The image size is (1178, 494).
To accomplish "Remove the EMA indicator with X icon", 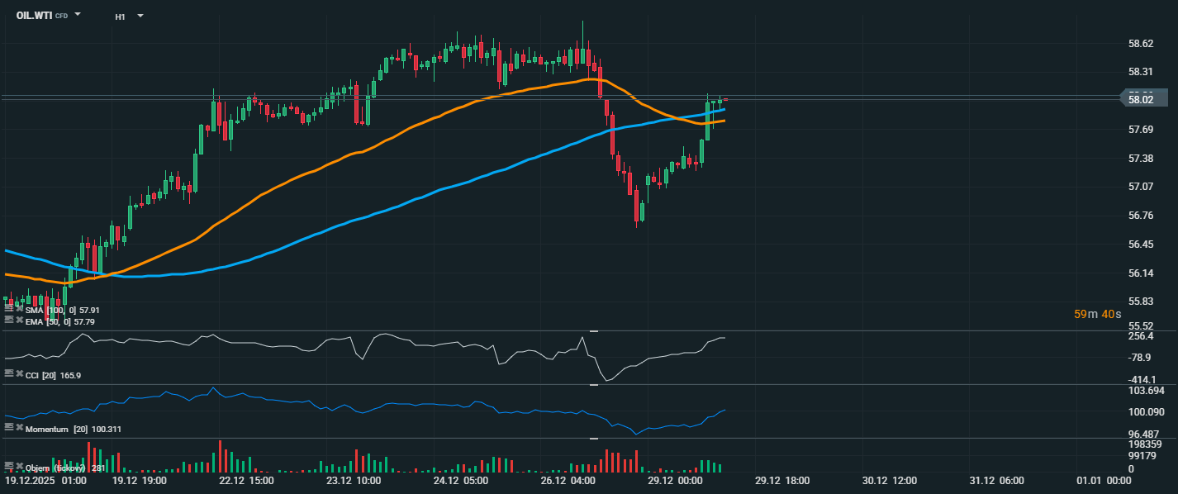I will pyautogui.click(x=19, y=321).
